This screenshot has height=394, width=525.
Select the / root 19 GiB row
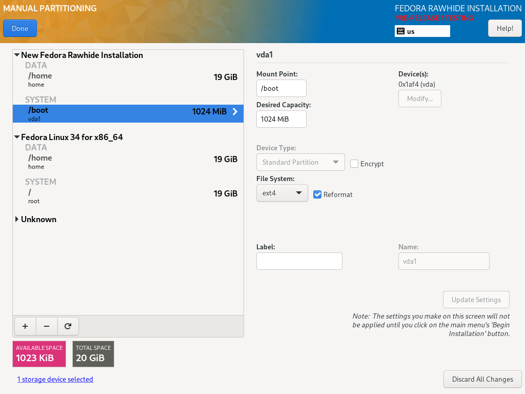(128, 196)
